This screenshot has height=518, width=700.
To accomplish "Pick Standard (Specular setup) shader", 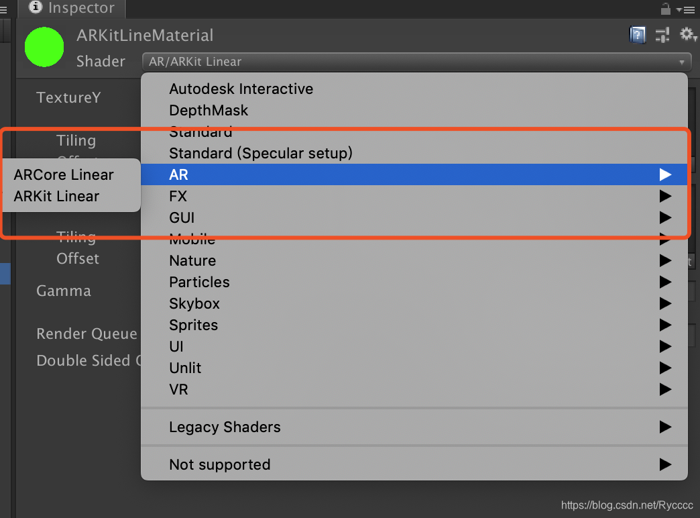I will (x=414, y=153).
